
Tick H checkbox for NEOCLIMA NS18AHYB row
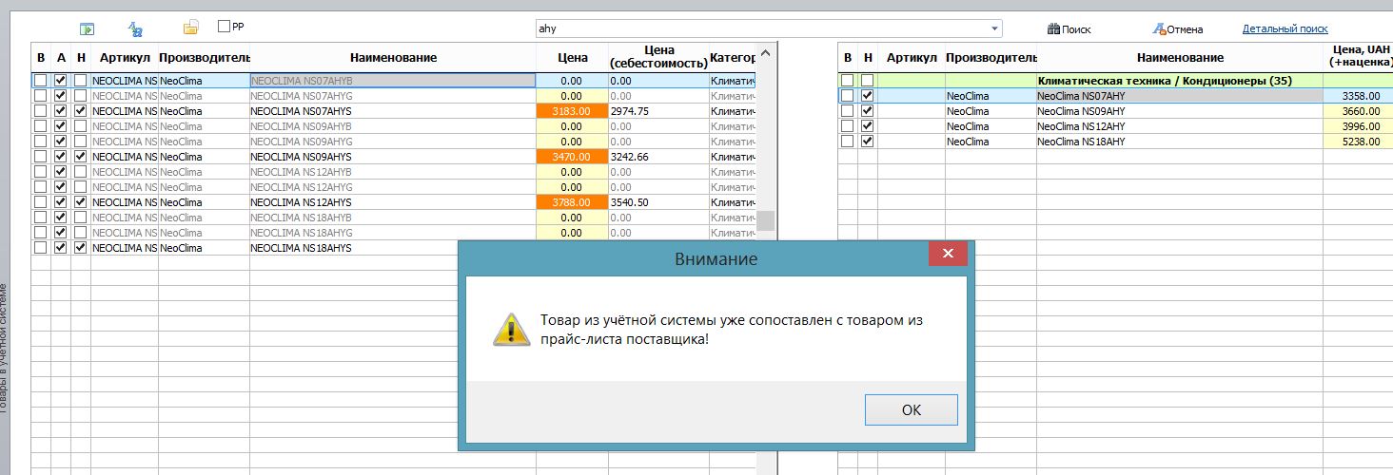click(80, 218)
